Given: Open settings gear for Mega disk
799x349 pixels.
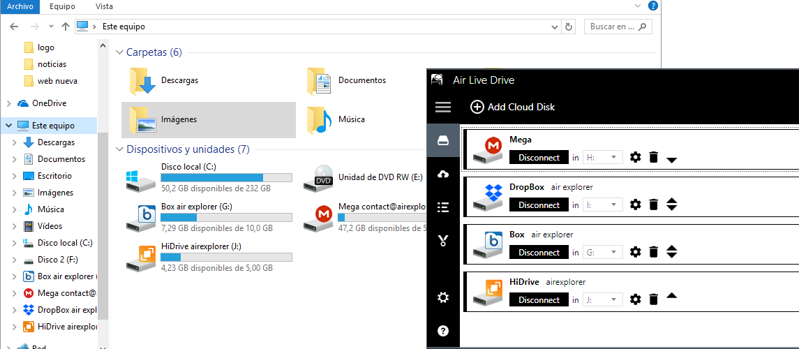Looking at the screenshot, I should tap(635, 158).
